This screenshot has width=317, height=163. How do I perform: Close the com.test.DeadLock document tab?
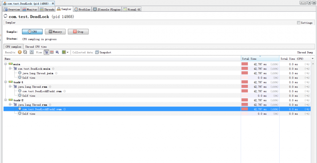pos(53,3)
